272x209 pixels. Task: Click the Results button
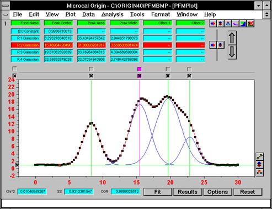[188, 192]
